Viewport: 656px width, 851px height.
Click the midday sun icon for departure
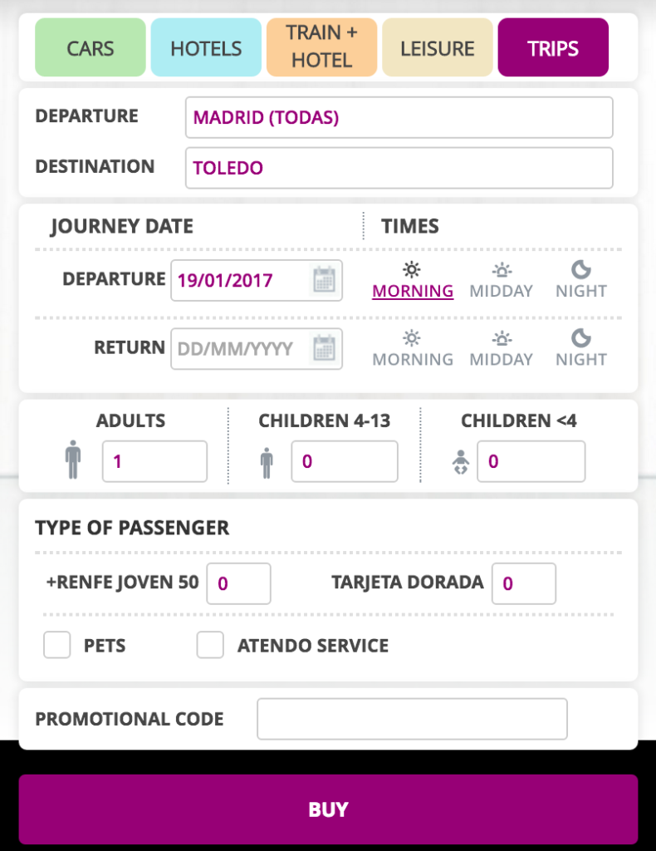point(502,270)
